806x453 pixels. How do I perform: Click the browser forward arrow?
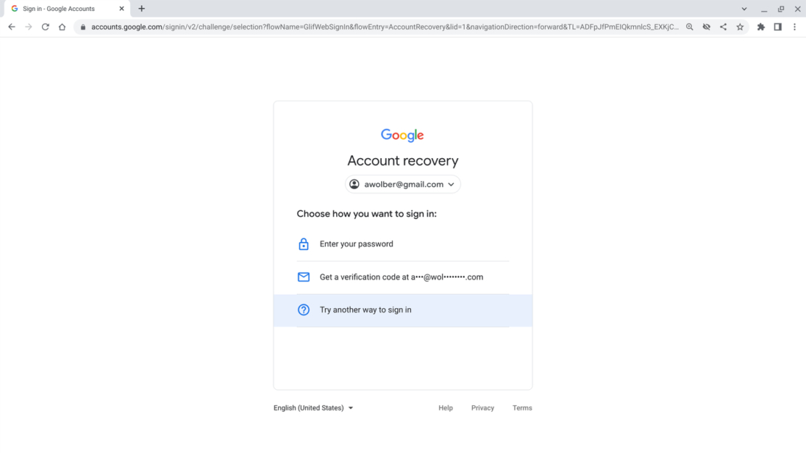[x=28, y=27]
